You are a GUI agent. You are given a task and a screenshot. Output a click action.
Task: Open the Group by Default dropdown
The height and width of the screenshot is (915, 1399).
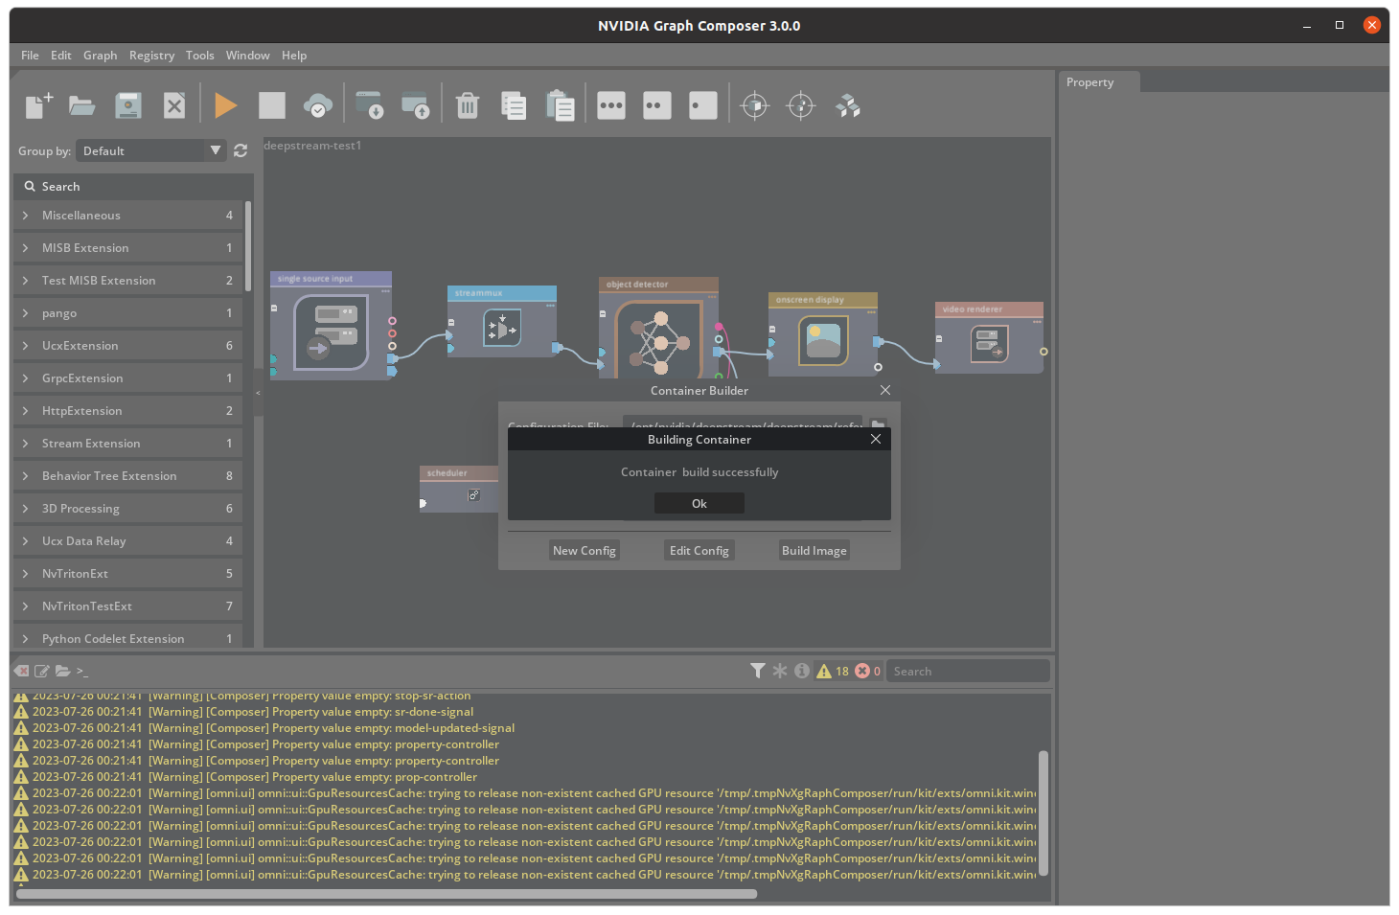(x=151, y=150)
